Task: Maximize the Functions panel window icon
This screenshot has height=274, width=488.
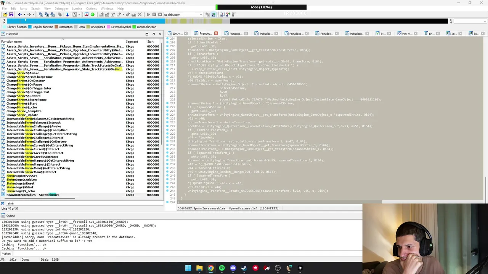Action: pos(147,34)
